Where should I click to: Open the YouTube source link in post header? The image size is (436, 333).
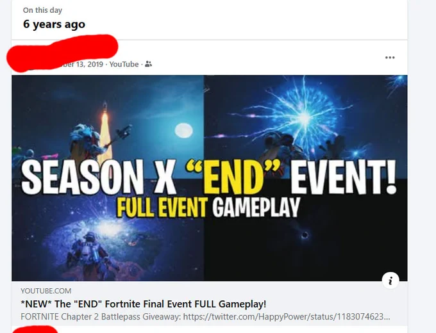(124, 64)
